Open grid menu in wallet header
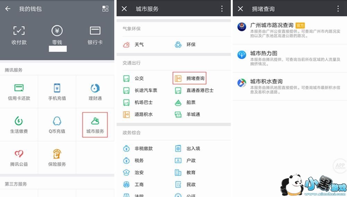 (x=105, y=9)
